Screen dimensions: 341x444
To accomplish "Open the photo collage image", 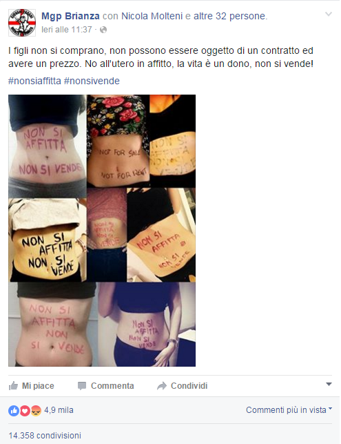I will [102, 231].
